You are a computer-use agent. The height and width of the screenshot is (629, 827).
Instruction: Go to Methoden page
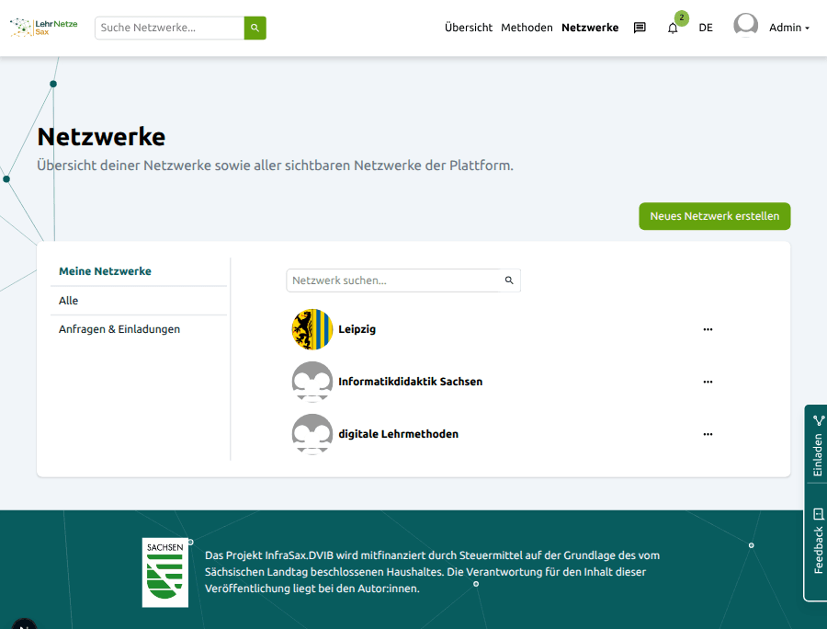coord(527,28)
